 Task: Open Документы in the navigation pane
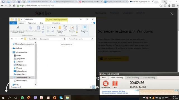point(20,59)
